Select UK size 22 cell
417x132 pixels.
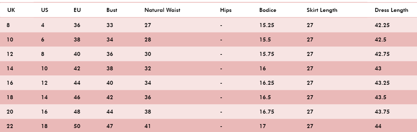coord(10,126)
